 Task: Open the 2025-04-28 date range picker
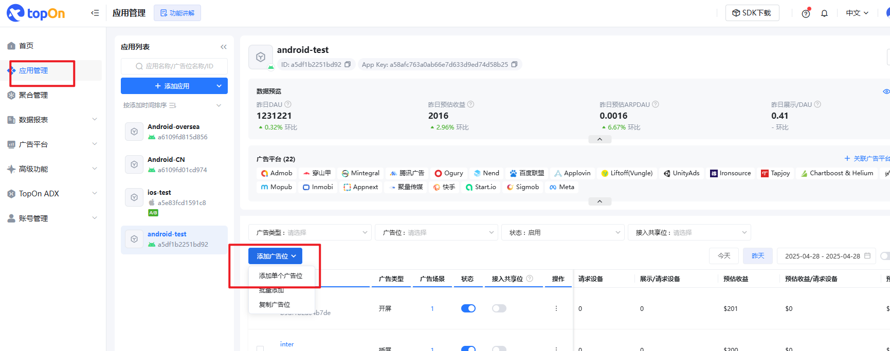click(x=827, y=256)
